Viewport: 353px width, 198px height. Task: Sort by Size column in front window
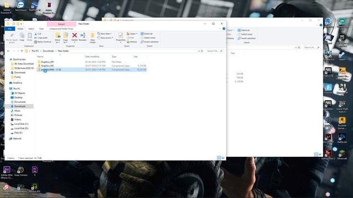coord(136,57)
